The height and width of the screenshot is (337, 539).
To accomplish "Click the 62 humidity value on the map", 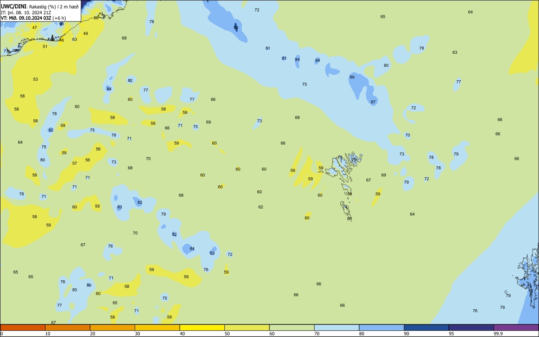I will tap(261, 207).
